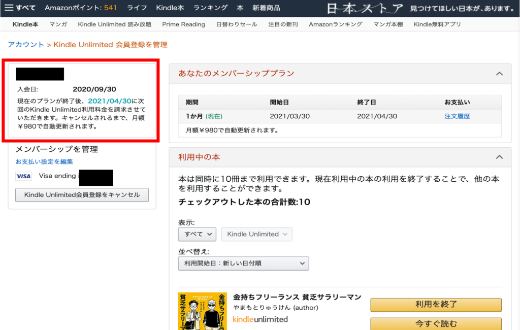Open the Kindle Unlimited filter dropdown
The image size is (520, 330).
click(256, 234)
